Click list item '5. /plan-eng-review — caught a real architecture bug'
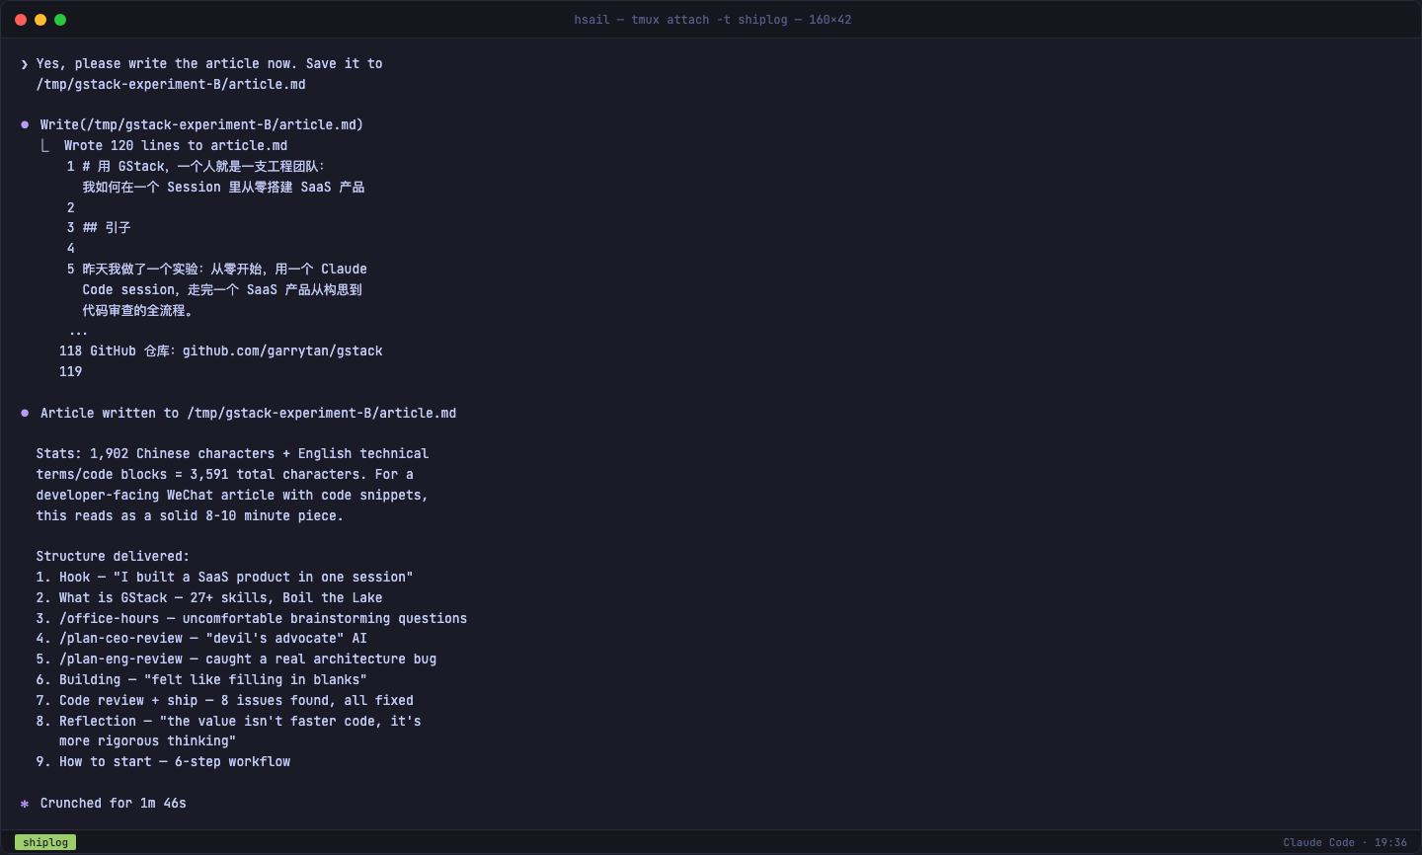Viewport: 1422px width, 855px height. click(x=236, y=660)
